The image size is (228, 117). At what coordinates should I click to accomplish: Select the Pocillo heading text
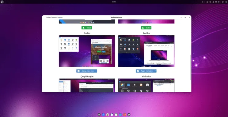point(146,33)
